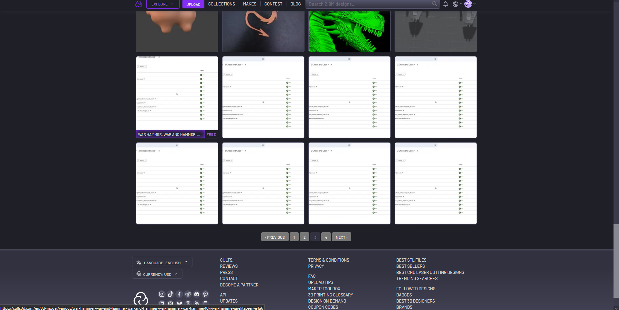Open the Facebook social link
This screenshot has height=310, width=619.
point(179,294)
